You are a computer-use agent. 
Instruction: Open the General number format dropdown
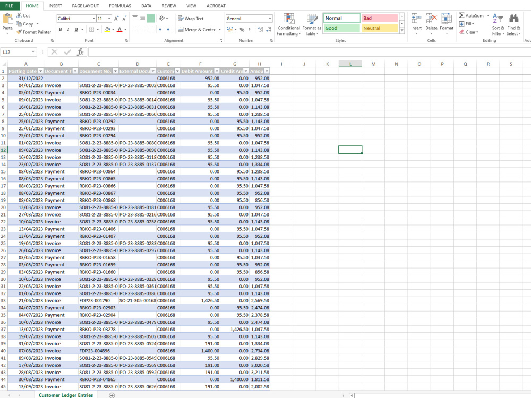click(x=270, y=18)
